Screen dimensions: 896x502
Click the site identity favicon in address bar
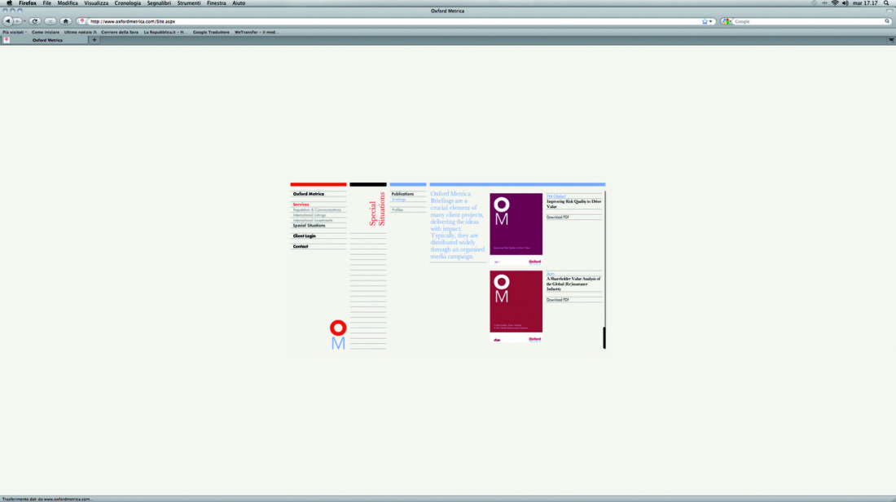click(82, 21)
